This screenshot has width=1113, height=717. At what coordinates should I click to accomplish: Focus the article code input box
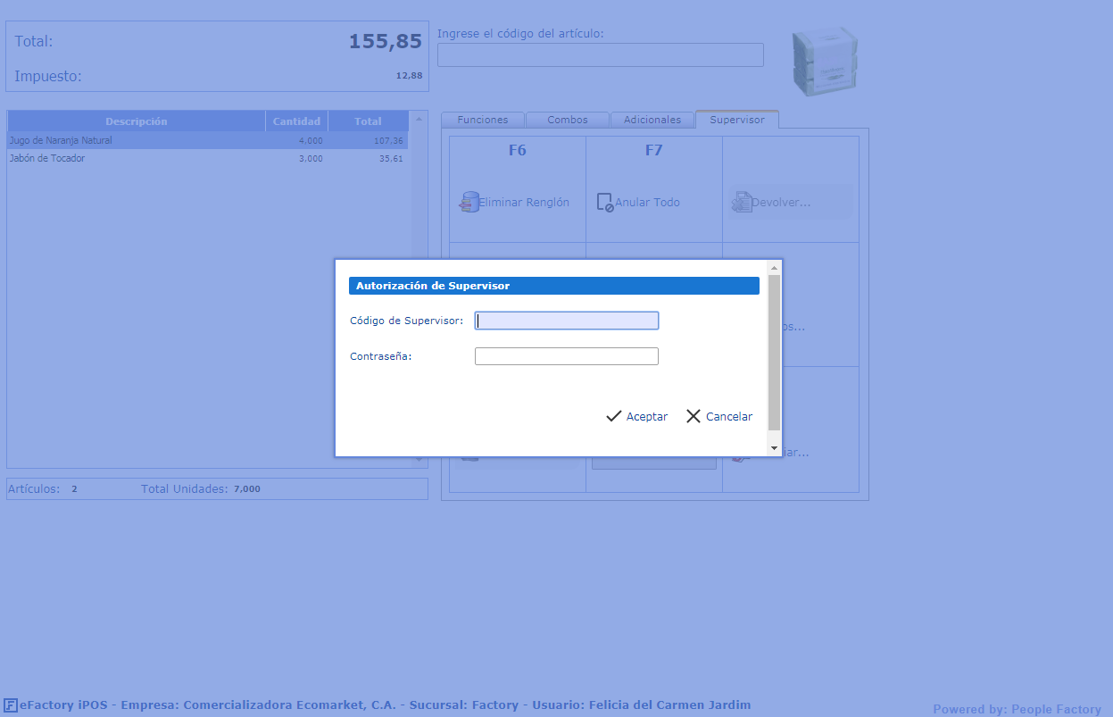tap(600, 54)
